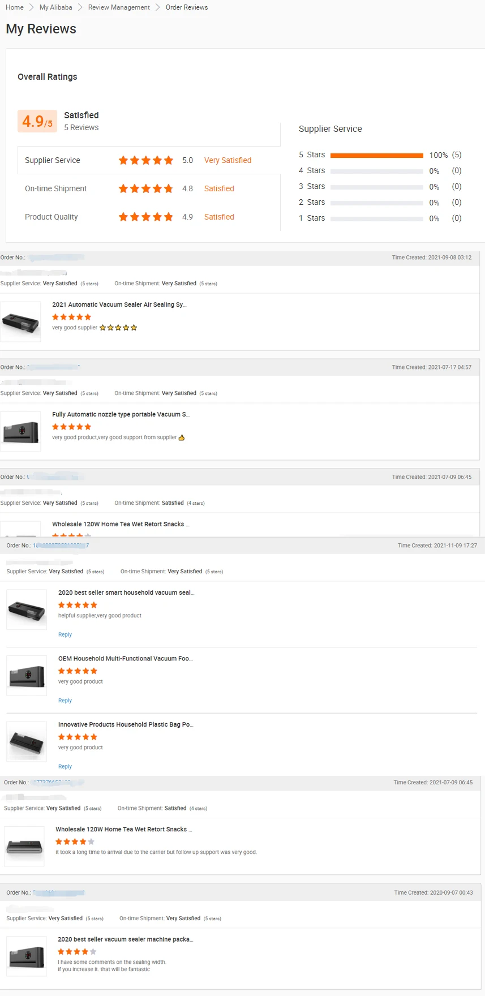Open Fully Automatic nozzle type Vacuum thumbnail
The width and height of the screenshot is (485, 996).
pos(21,432)
